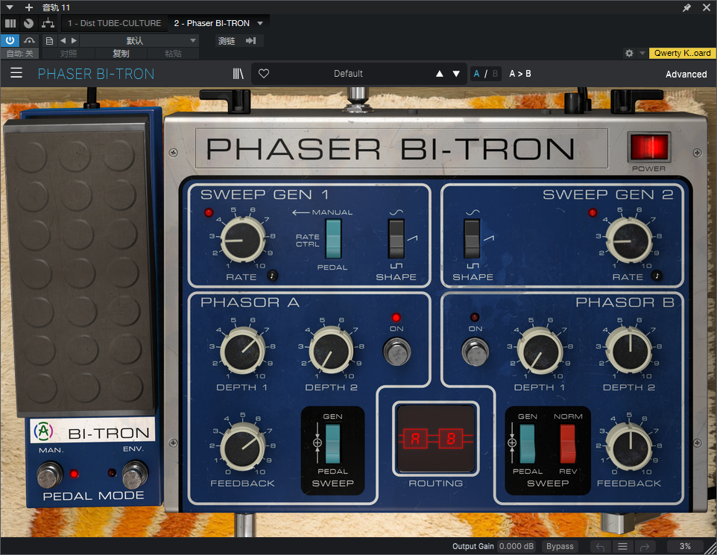
Task: Open the preset file page icon
Action: [49, 41]
